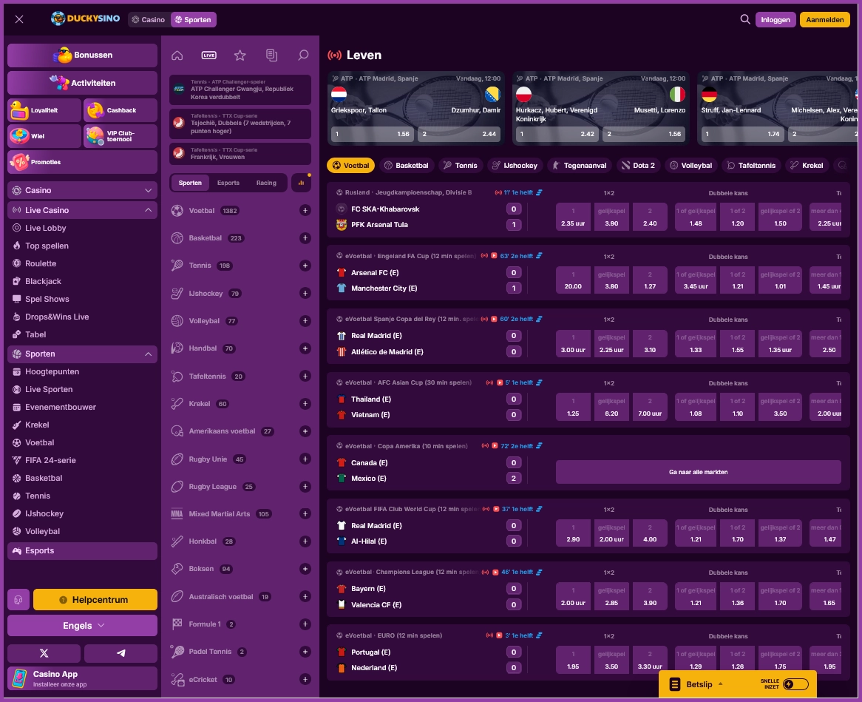Screen dimensions: 862x702
Task: Click the sports panel search icon
Action: tap(303, 55)
